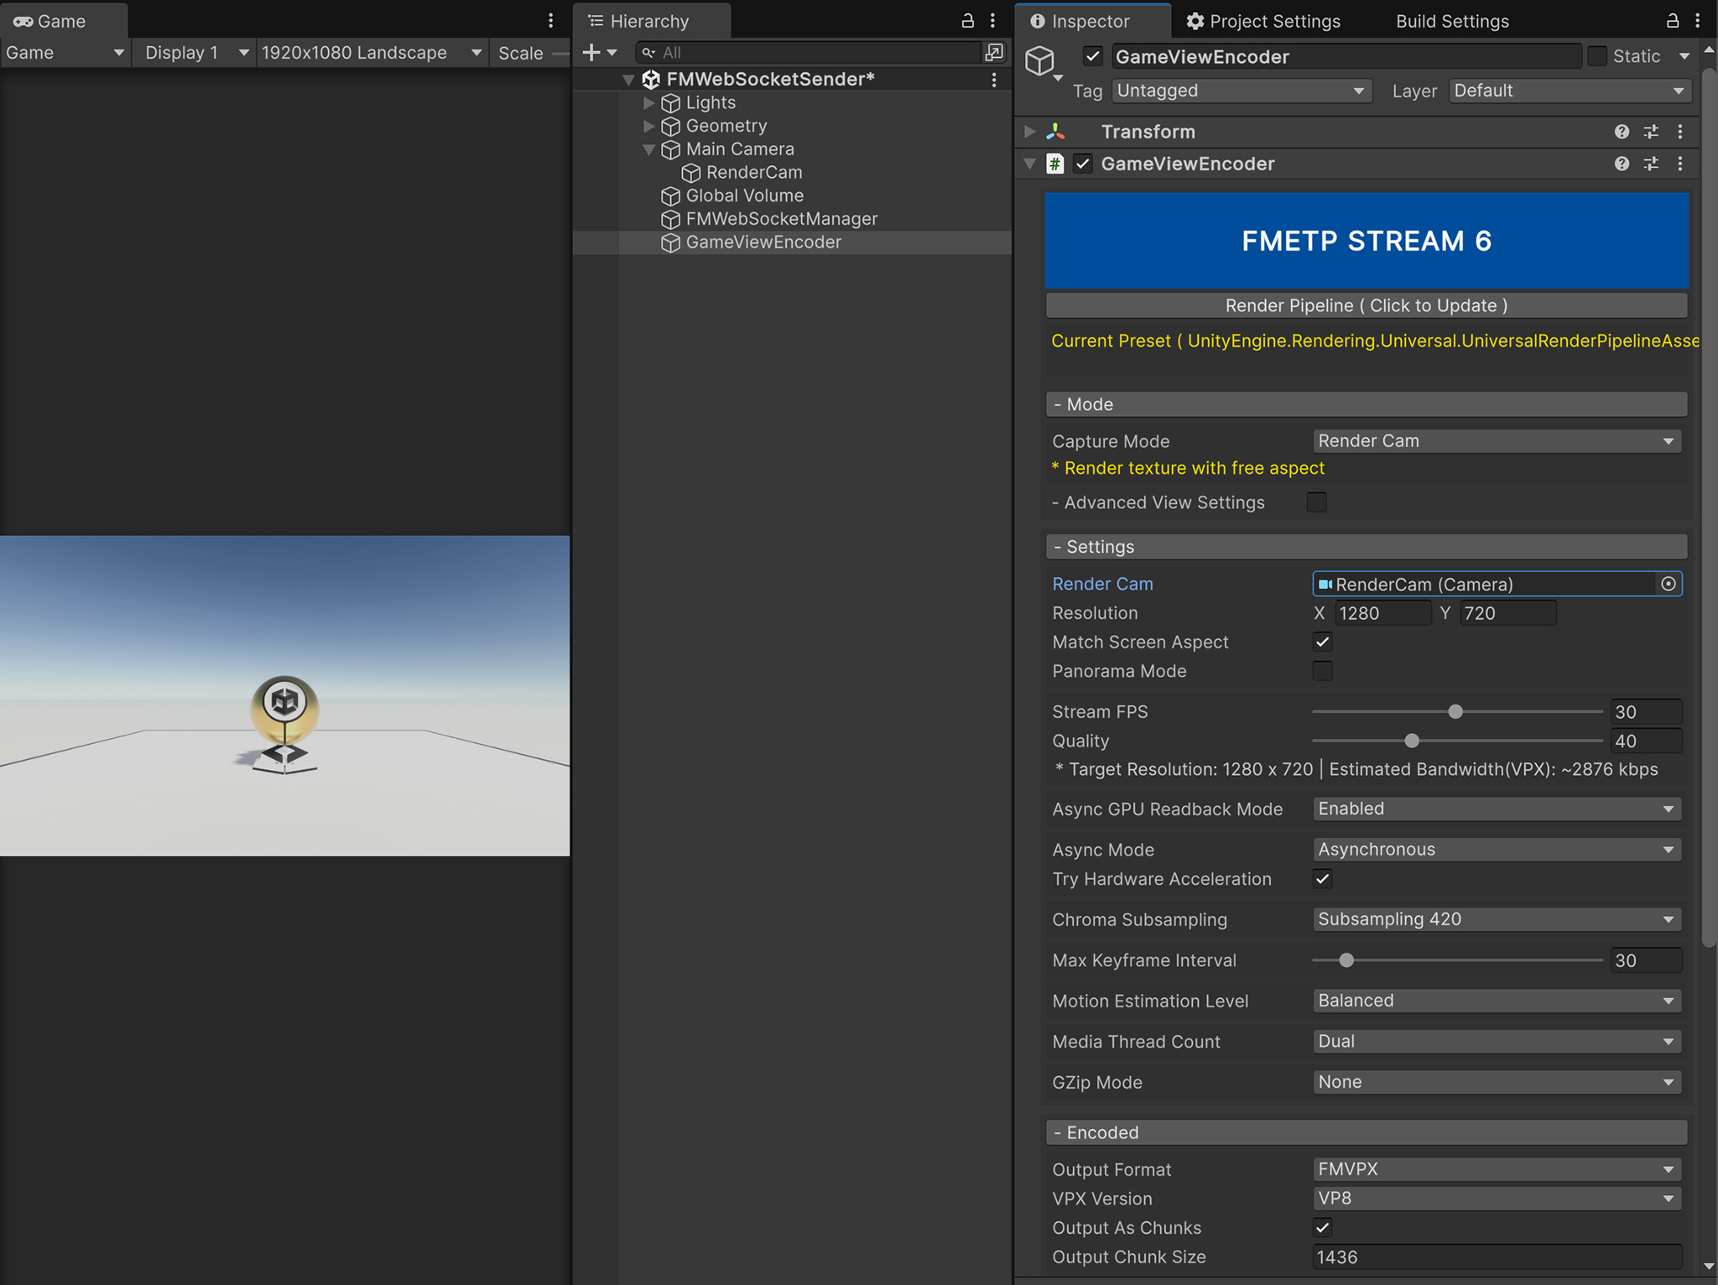1718x1285 pixels.
Task: Expand the Lights hierarchy item
Action: point(648,102)
